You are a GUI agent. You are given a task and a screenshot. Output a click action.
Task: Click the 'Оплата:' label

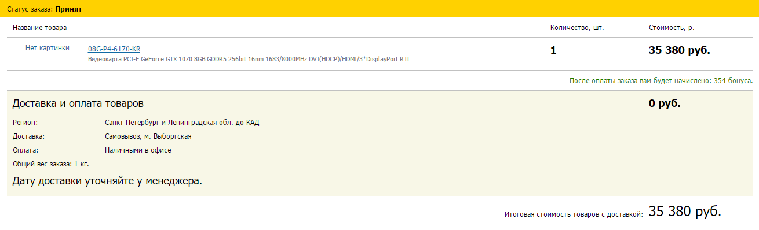point(26,150)
